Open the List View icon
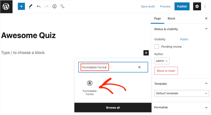The image size is (211, 115). click(x=62, y=6)
